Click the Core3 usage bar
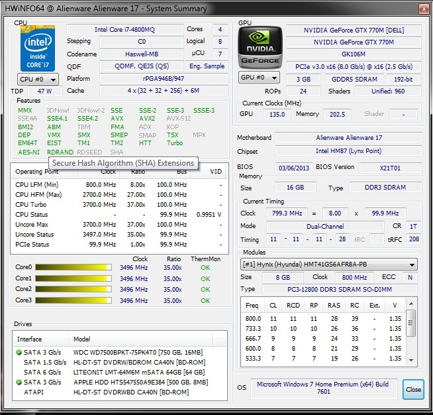The width and height of the screenshot is (433, 415). 73,300
